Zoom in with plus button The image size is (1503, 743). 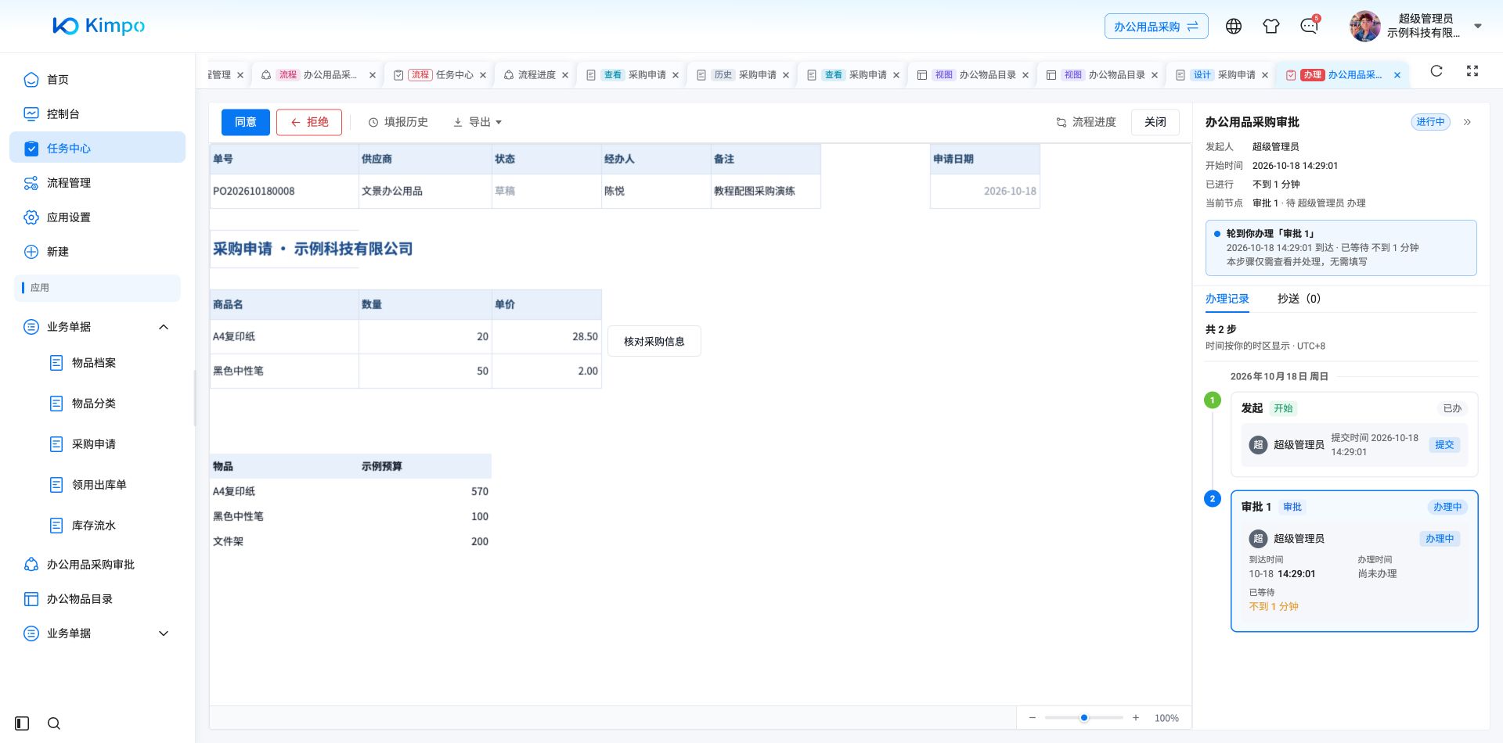pyautogui.click(x=1136, y=718)
